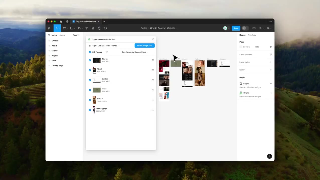Open the 5% zoom level dropdown

pos(269,28)
